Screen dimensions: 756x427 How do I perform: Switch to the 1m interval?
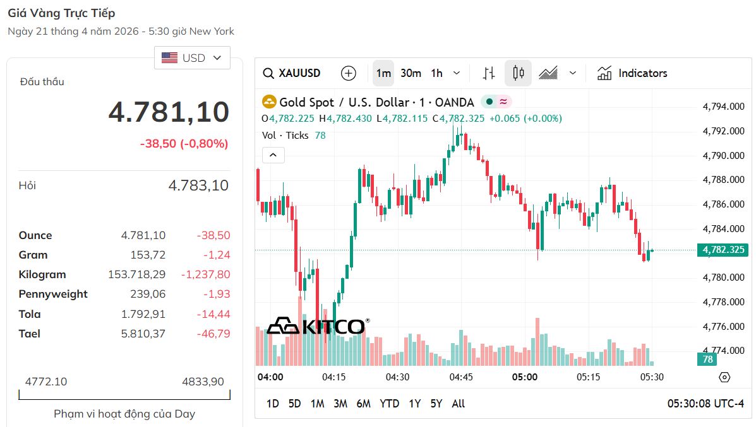click(x=383, y=73)
